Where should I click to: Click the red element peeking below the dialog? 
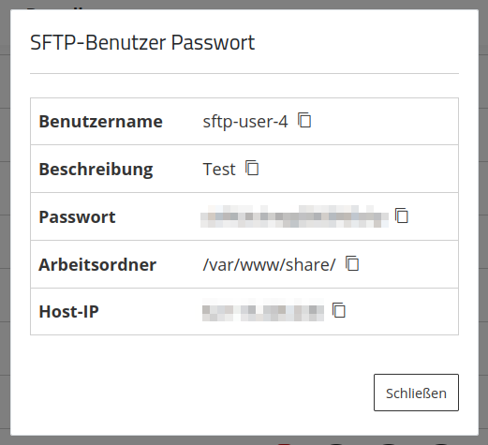[x=284, y=444]
